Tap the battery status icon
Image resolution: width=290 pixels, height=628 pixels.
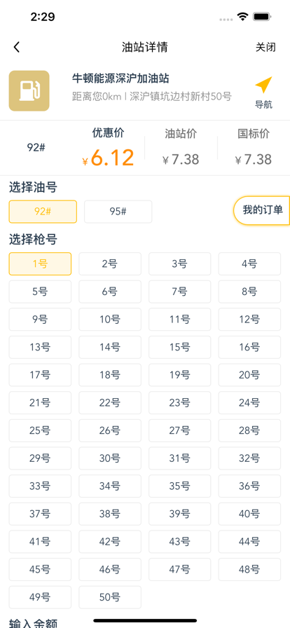pos(263,17)
